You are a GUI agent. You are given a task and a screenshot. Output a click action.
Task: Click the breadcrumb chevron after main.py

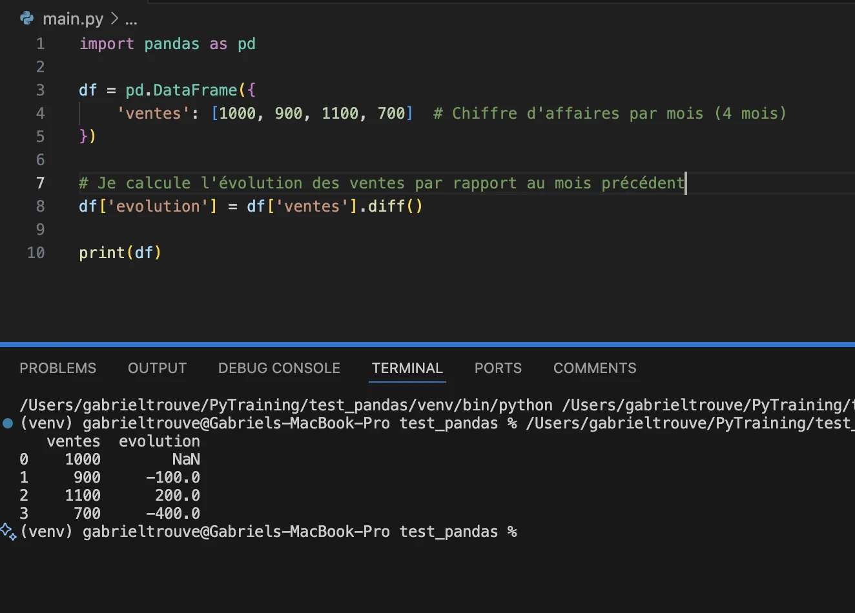(114, 19)
